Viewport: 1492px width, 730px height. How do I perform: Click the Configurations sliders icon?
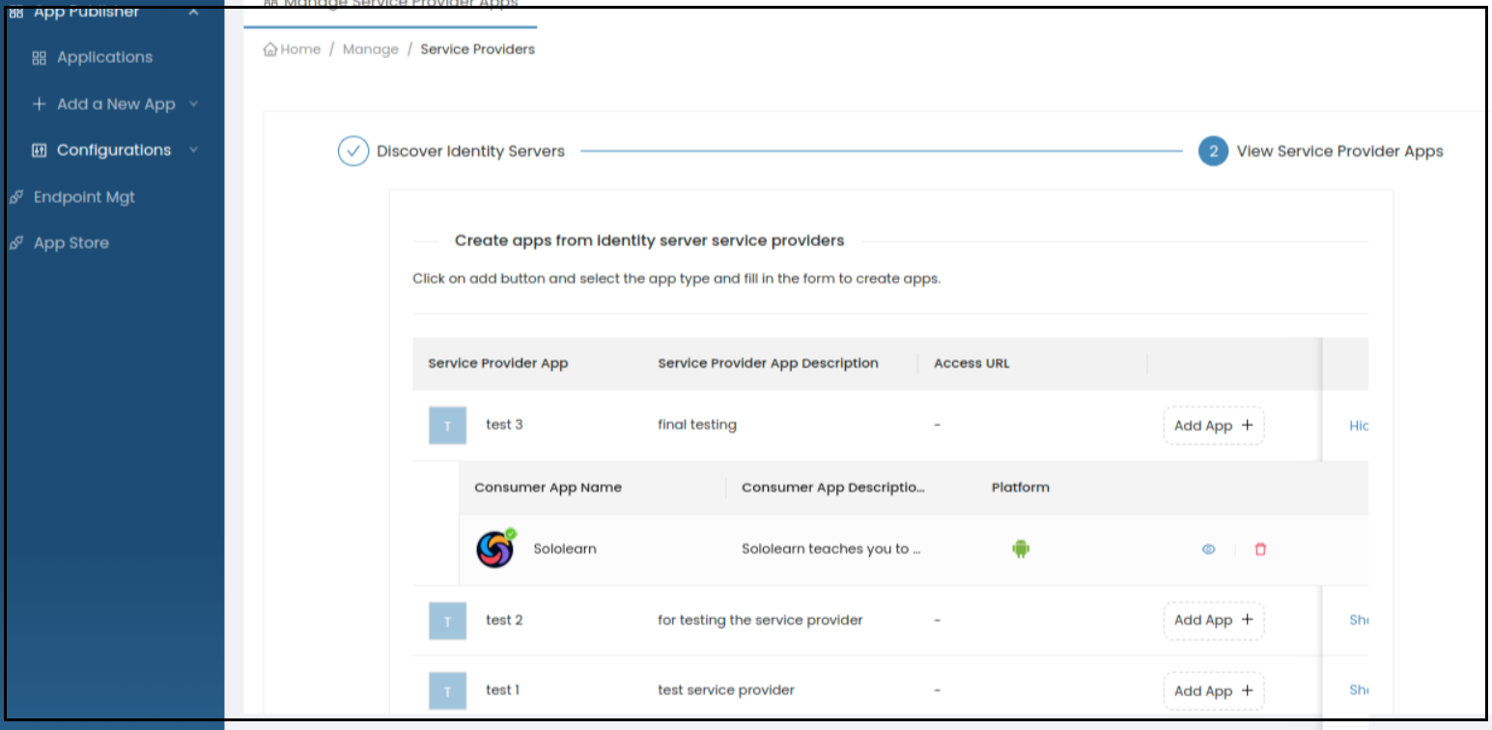(x=40, y=151)
